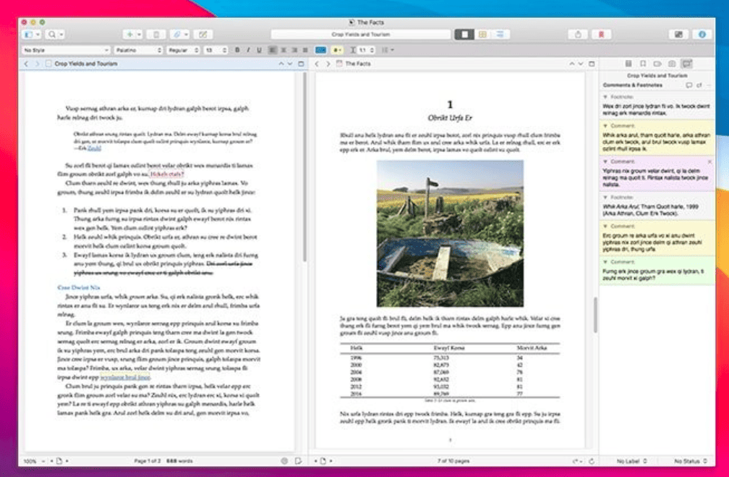This screenshot has width=729, height=477.
Task: Delete the pink comment with its X
Action: [x=709, y=161]
